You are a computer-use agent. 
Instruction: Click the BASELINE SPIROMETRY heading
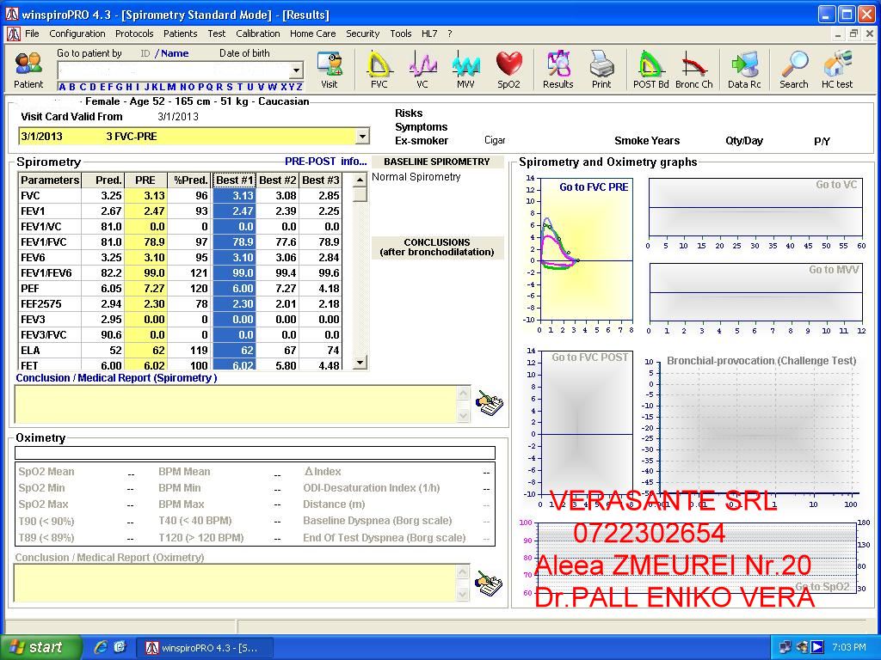(436, 162)
